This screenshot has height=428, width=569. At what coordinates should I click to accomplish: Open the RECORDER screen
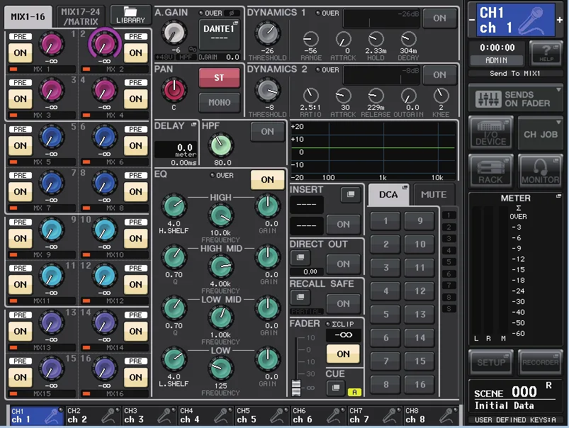(541, 362)
